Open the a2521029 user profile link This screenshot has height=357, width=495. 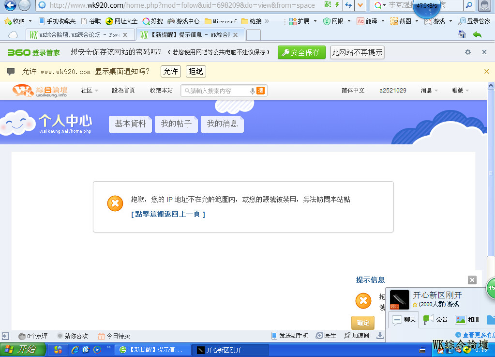point(393,91)
